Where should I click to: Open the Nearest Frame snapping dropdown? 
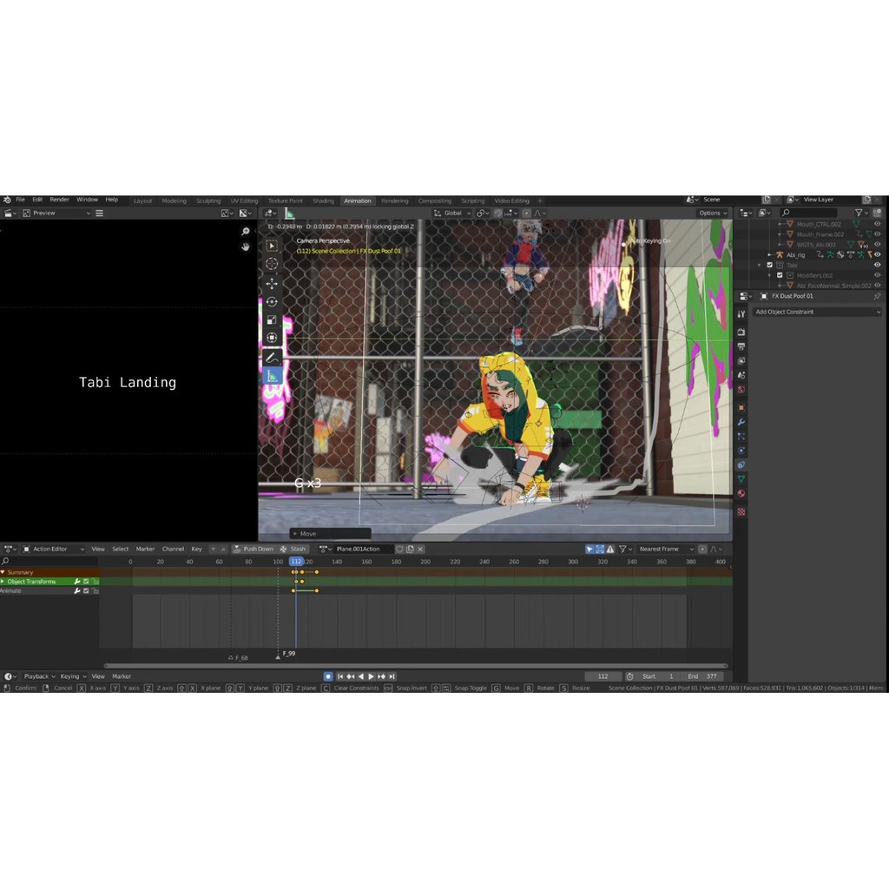coord(666,549)
